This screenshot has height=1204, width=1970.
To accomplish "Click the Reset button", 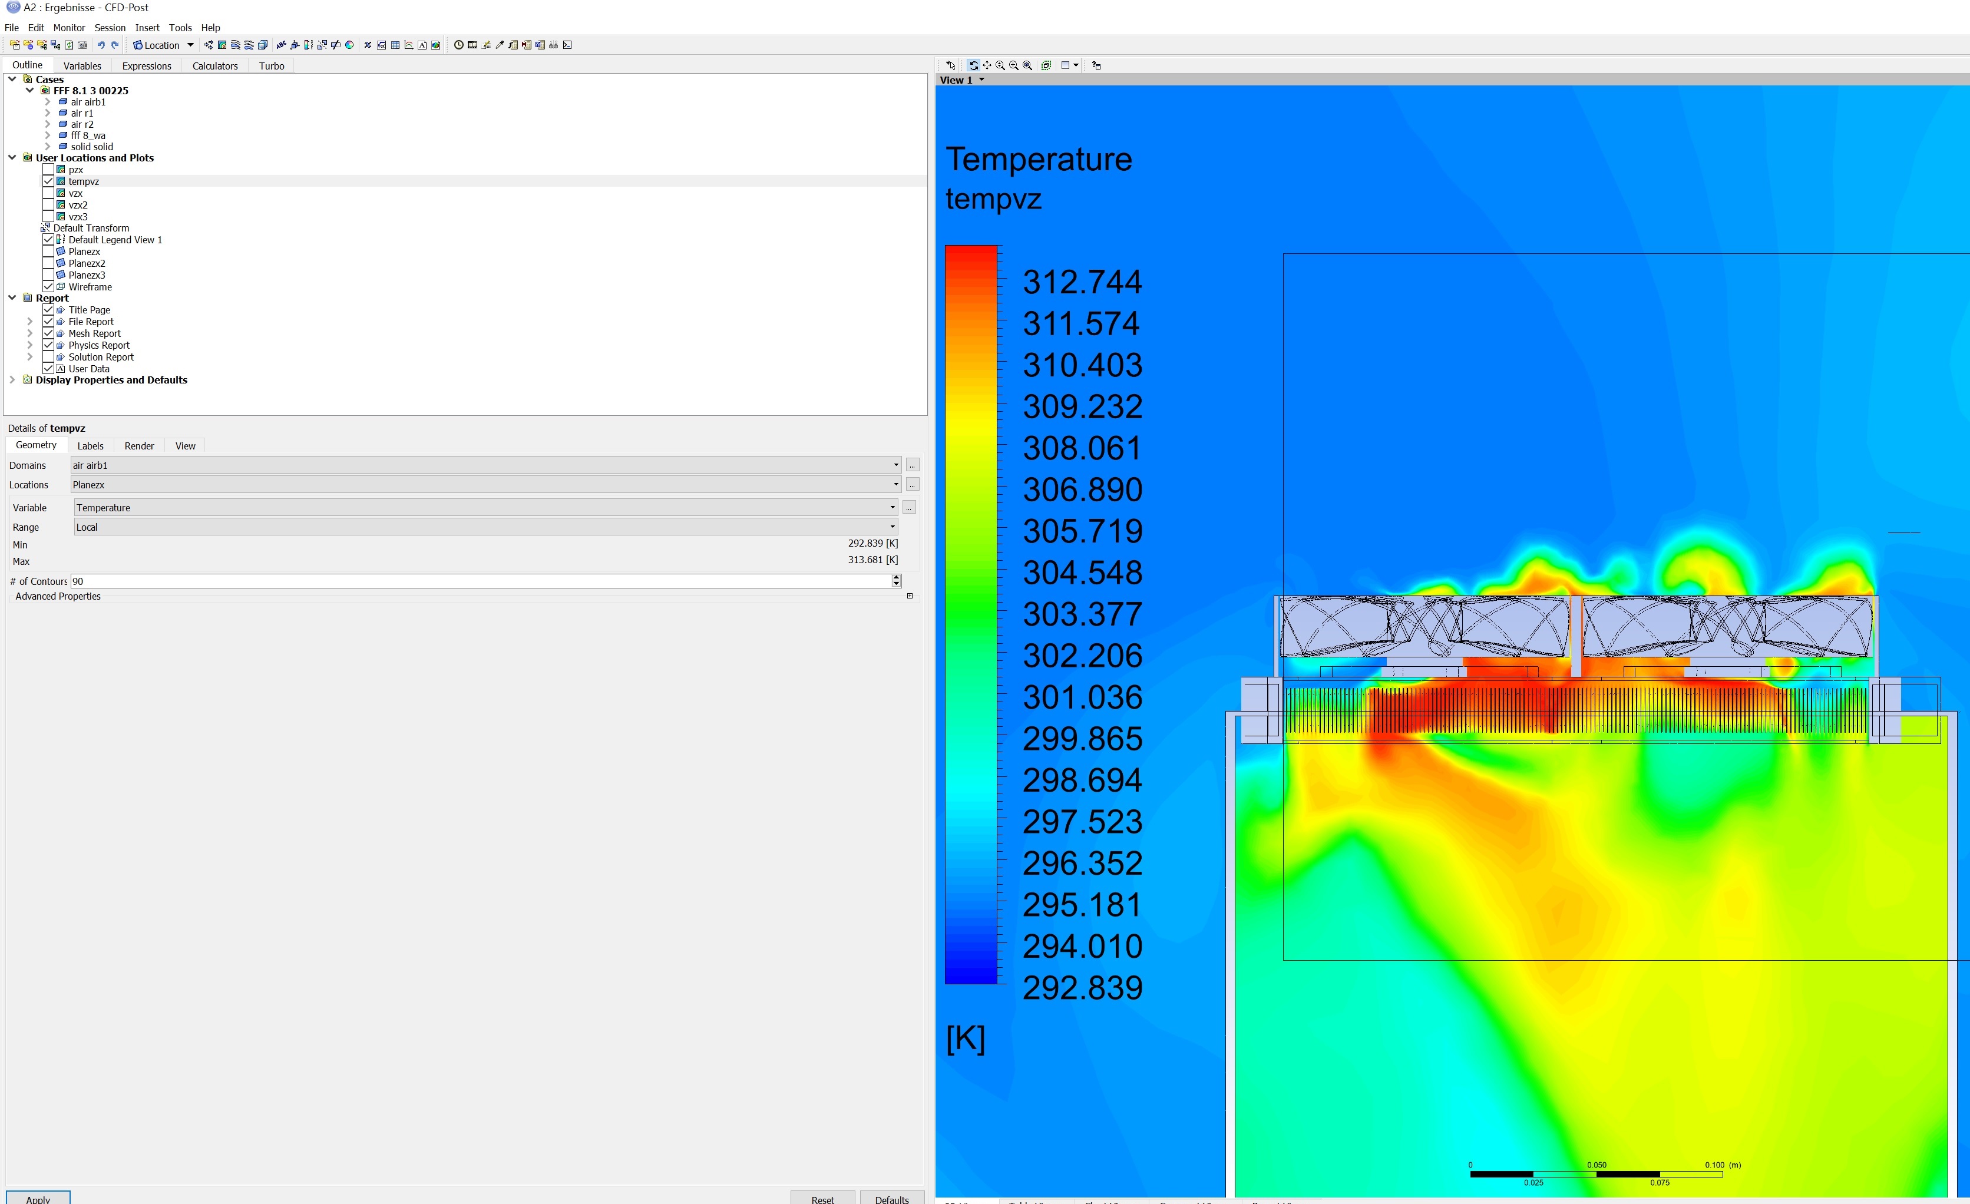I will (x=822, y=1199).
